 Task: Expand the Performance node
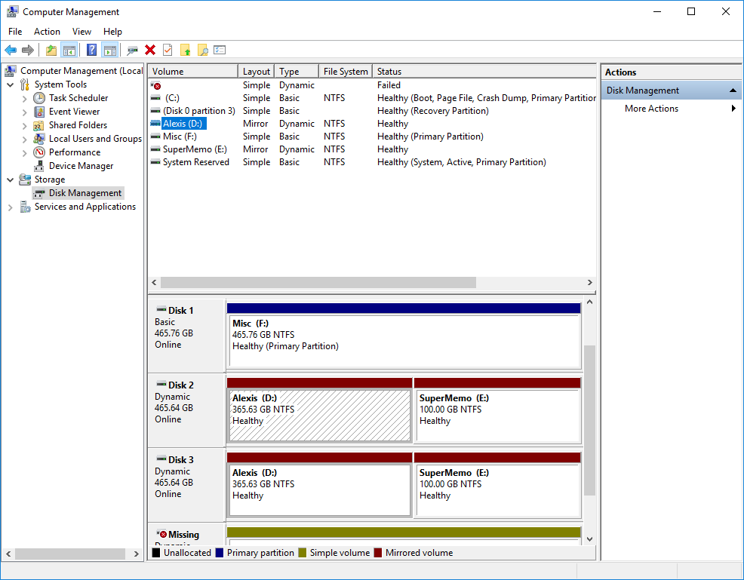(x=25, y=152)
